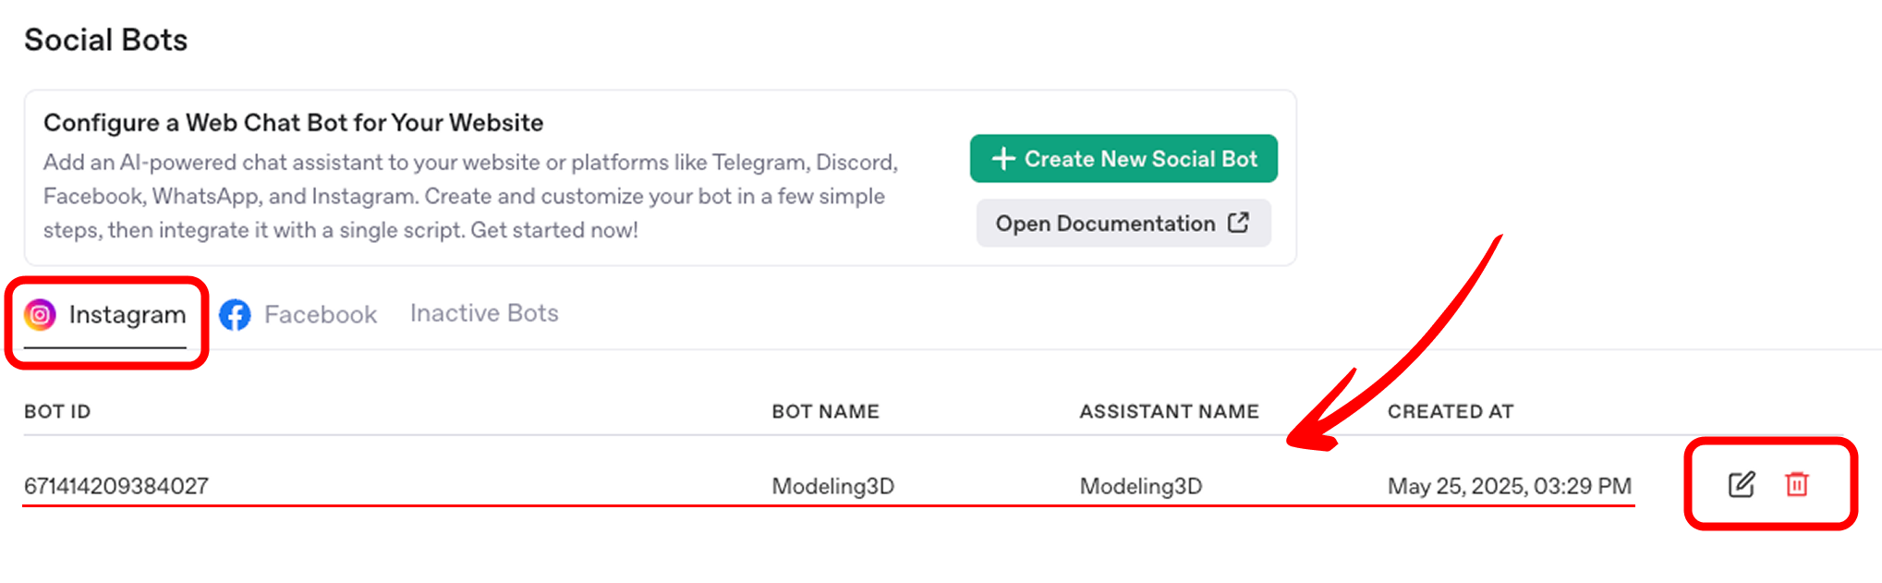This screenshot has height=583, width=1882.
Task: Click the plus icon on Create New Social Bot
Action: point(1003,159)
